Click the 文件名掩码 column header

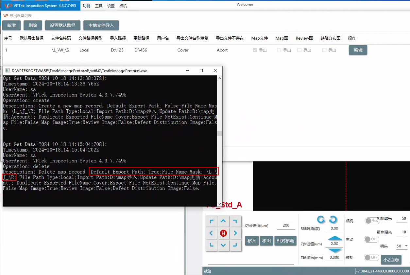coord(61,38)
